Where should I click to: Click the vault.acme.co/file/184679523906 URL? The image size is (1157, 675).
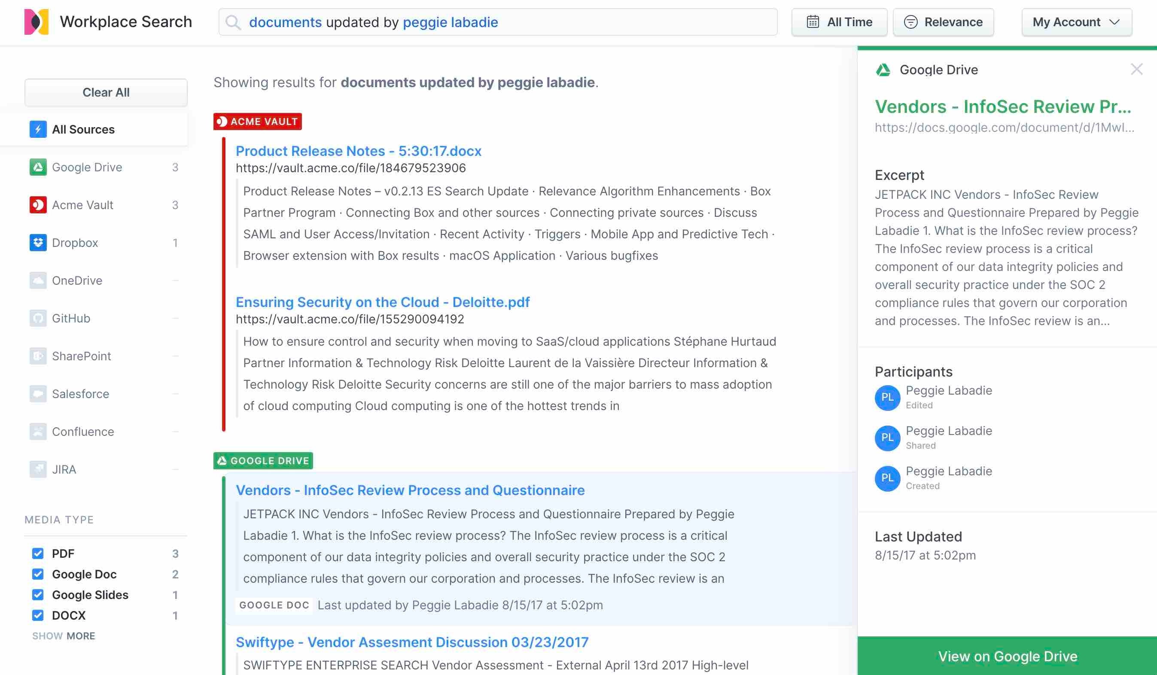(x=351, y=168)
